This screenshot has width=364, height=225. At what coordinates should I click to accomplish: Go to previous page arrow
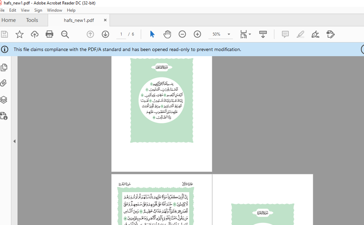point(90,34)
